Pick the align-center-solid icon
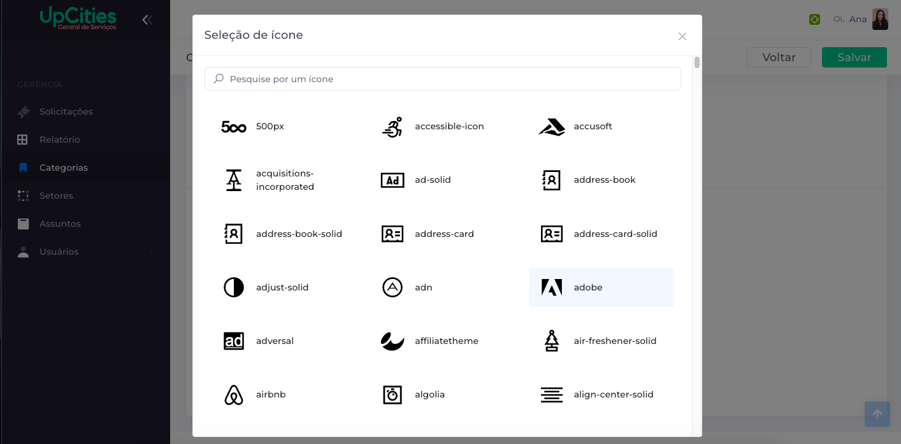 click(551, 394)
